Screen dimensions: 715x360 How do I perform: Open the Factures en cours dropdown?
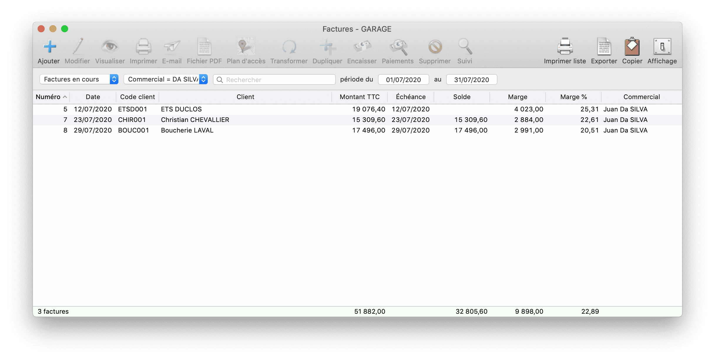[79, 79]
